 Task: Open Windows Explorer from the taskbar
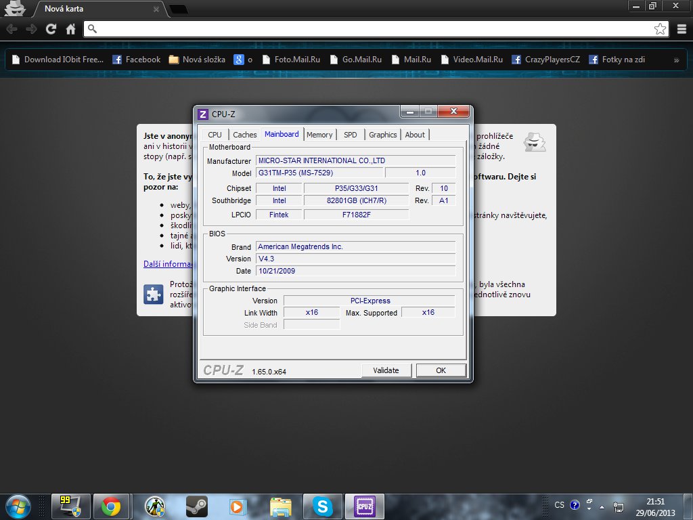(x=281, y=506)
